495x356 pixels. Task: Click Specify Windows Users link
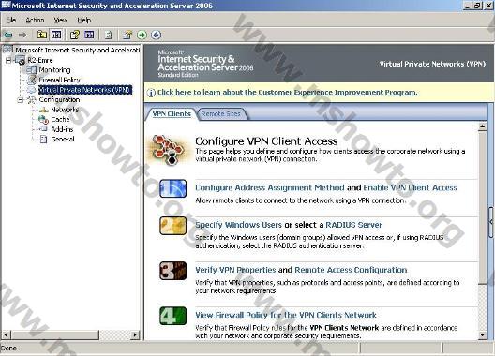point(238,225)
